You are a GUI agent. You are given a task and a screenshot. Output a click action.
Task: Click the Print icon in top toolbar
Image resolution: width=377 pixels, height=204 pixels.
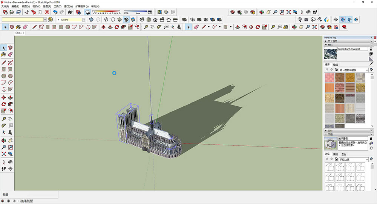[x=70, y=12]
